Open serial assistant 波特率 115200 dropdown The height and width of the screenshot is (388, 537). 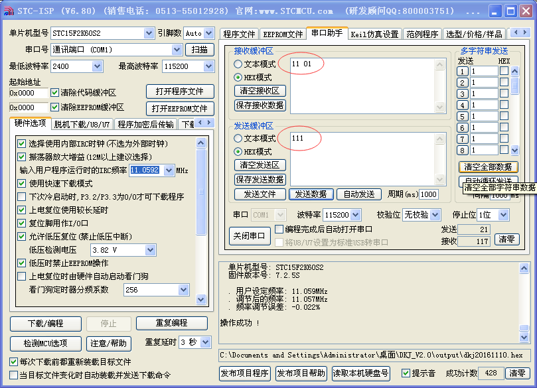pos(356,215)
